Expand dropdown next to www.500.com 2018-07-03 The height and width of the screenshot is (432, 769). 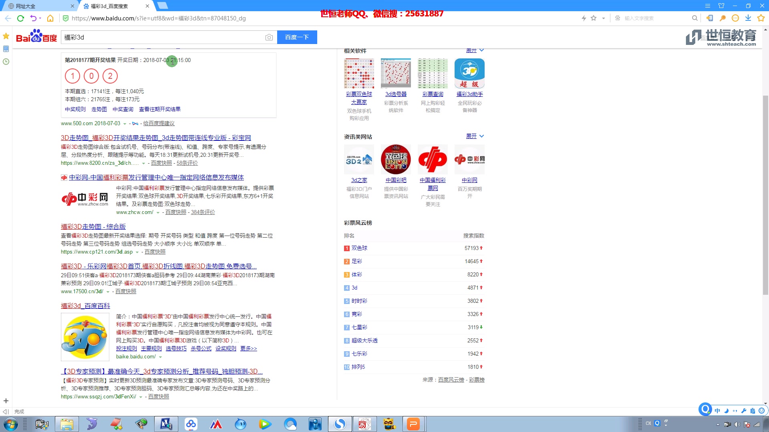(125, 124)
